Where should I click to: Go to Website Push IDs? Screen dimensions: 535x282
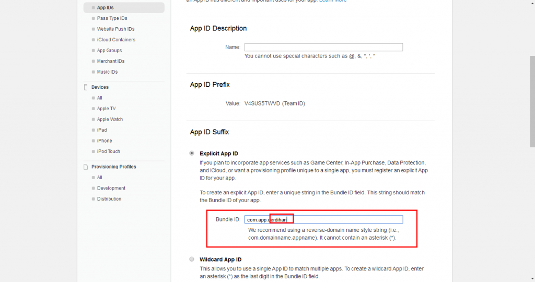[115, 29]
